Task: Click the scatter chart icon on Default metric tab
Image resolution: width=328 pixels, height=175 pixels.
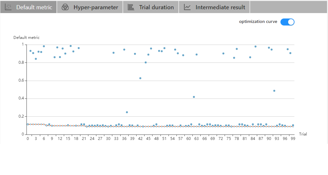Action: tap(9, 7)
